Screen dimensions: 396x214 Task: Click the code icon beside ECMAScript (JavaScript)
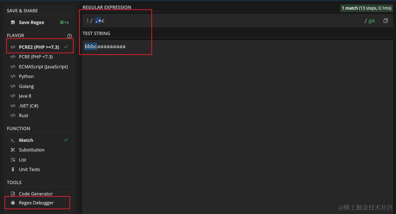click(13, 67)
